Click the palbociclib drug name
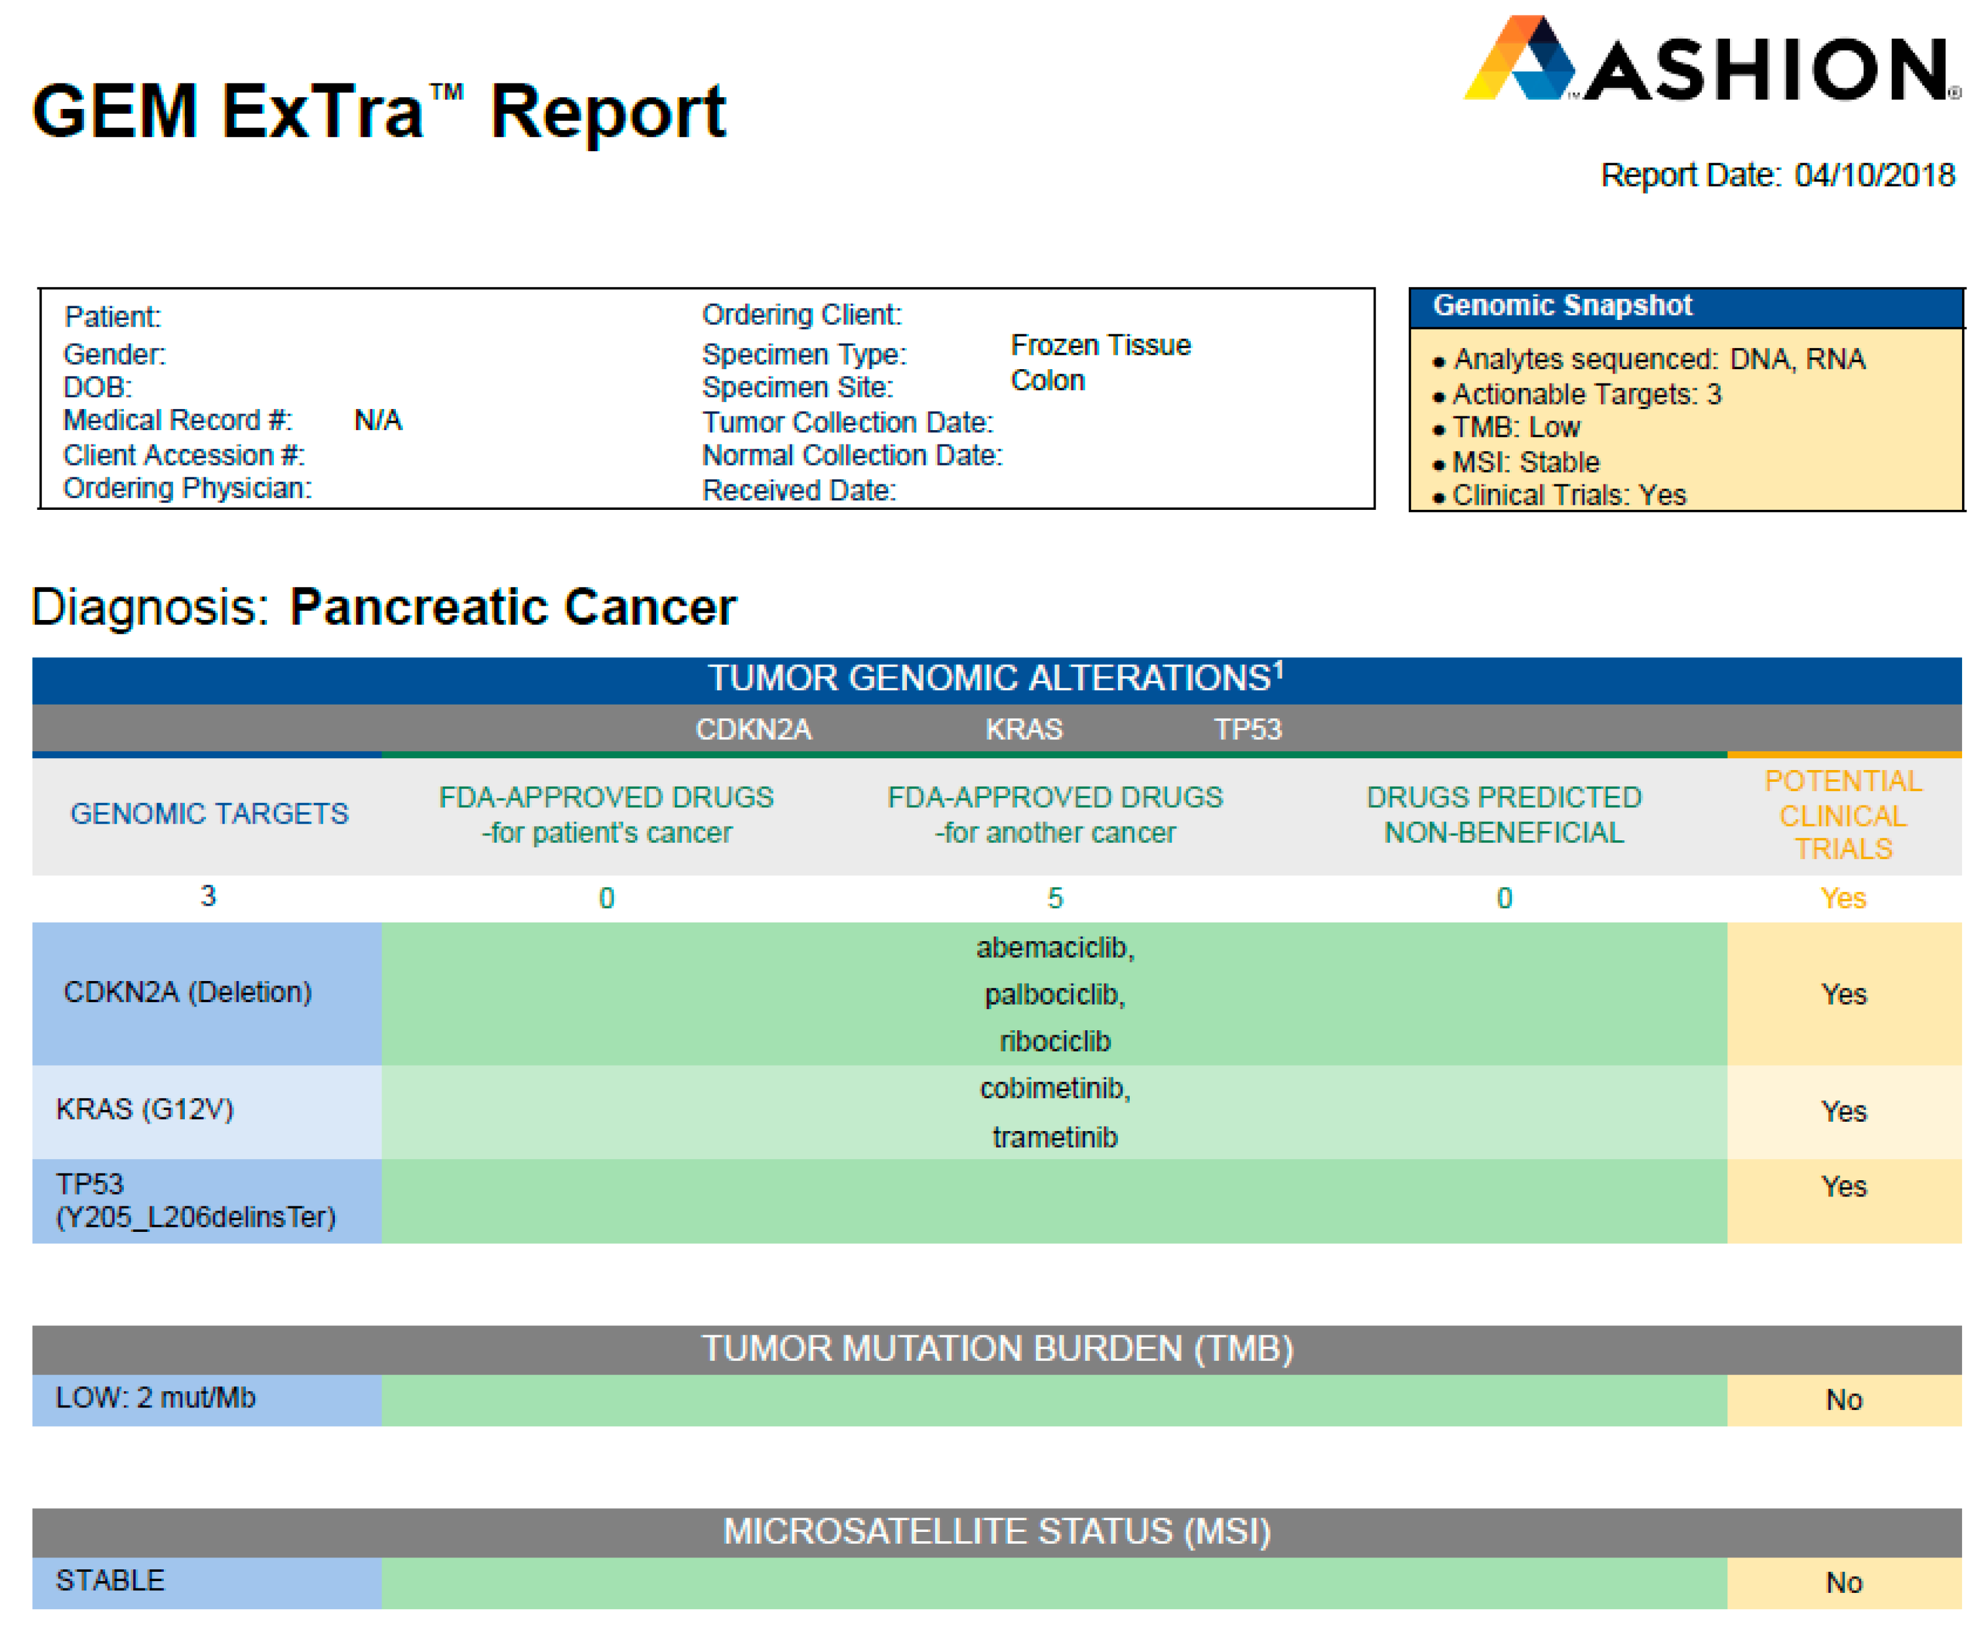The width and height of the screenshot is (1987, 1639). click(x=1055, y=994)
